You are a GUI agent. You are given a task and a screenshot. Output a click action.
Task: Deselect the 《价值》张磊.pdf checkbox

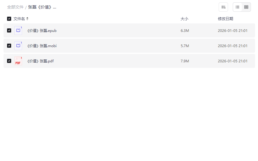tap(9, 61)
